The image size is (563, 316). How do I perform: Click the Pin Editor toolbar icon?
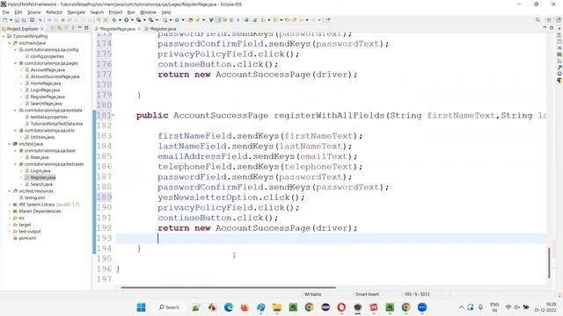[327, 20]
